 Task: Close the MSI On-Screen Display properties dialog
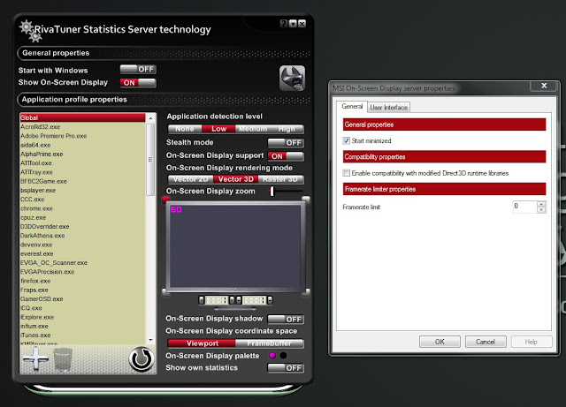[544, 86]
